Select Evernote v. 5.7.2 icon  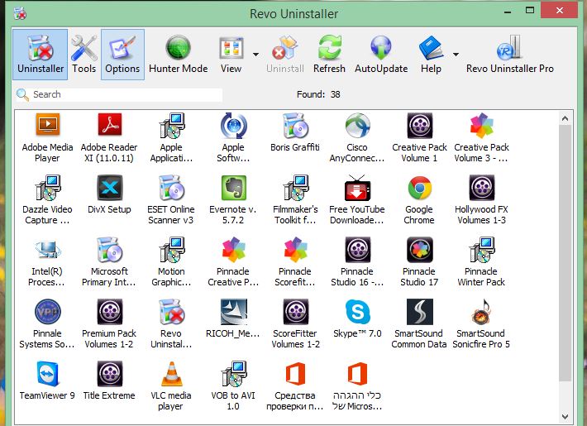coord(233,189)
